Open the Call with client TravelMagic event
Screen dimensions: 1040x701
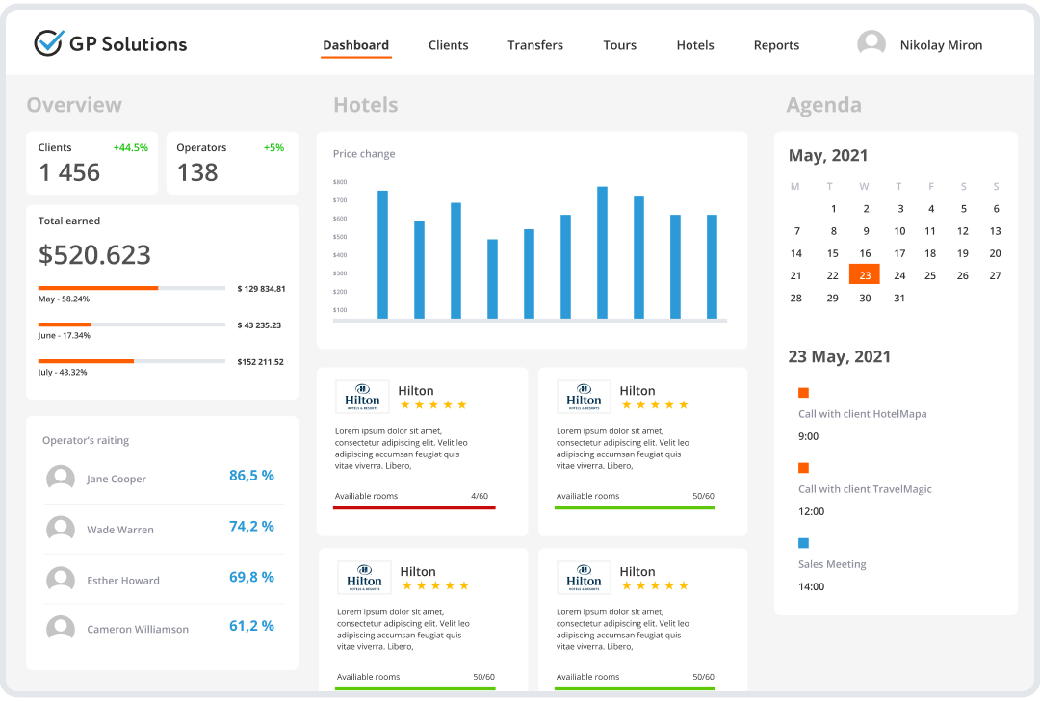865,489
